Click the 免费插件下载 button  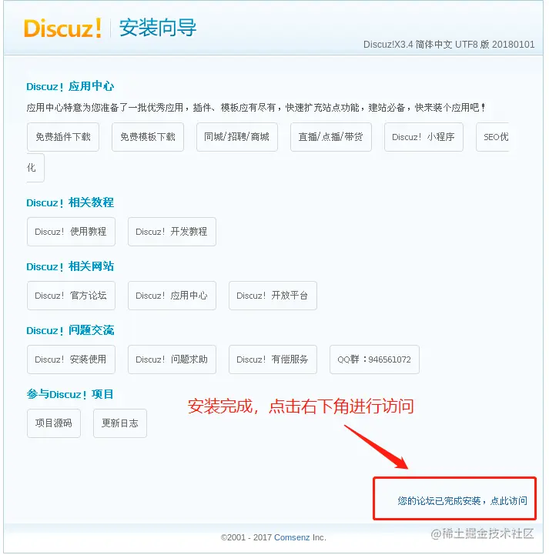click(x=63, y=137)
